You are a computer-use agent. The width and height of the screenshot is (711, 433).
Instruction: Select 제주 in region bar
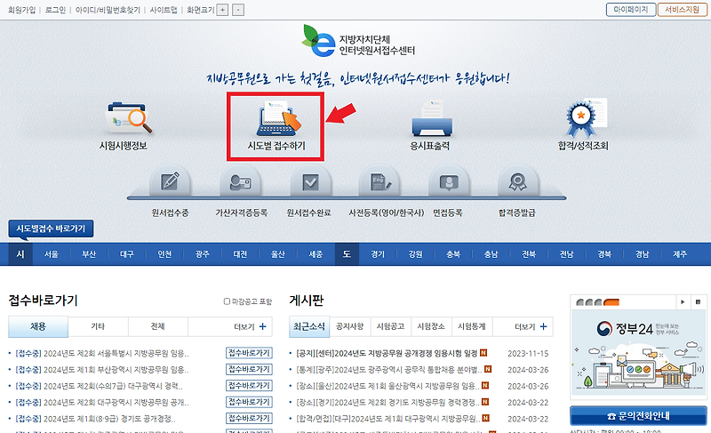(680, 254)
